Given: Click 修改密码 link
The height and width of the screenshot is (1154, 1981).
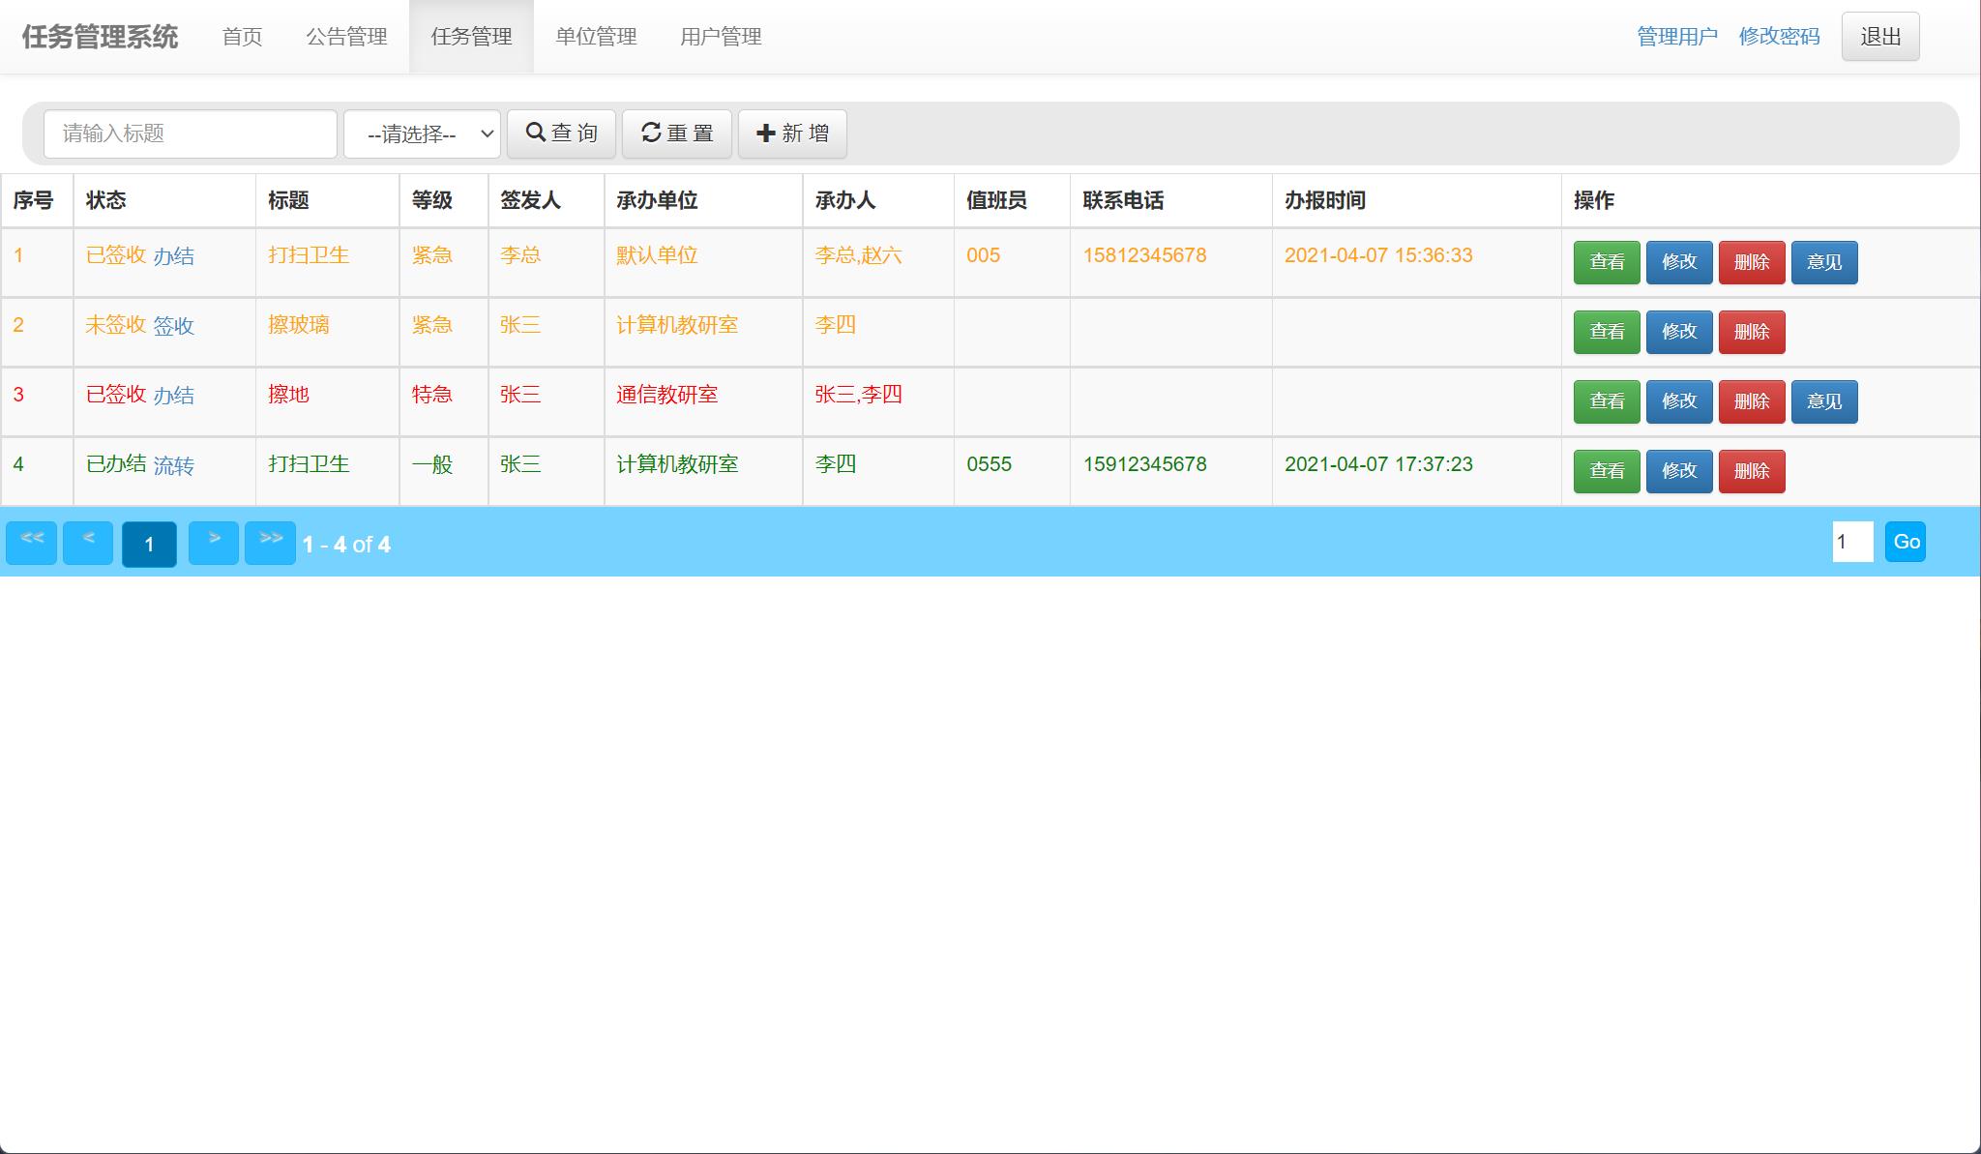Looking at the screenshot, I should click(1780, 36).
